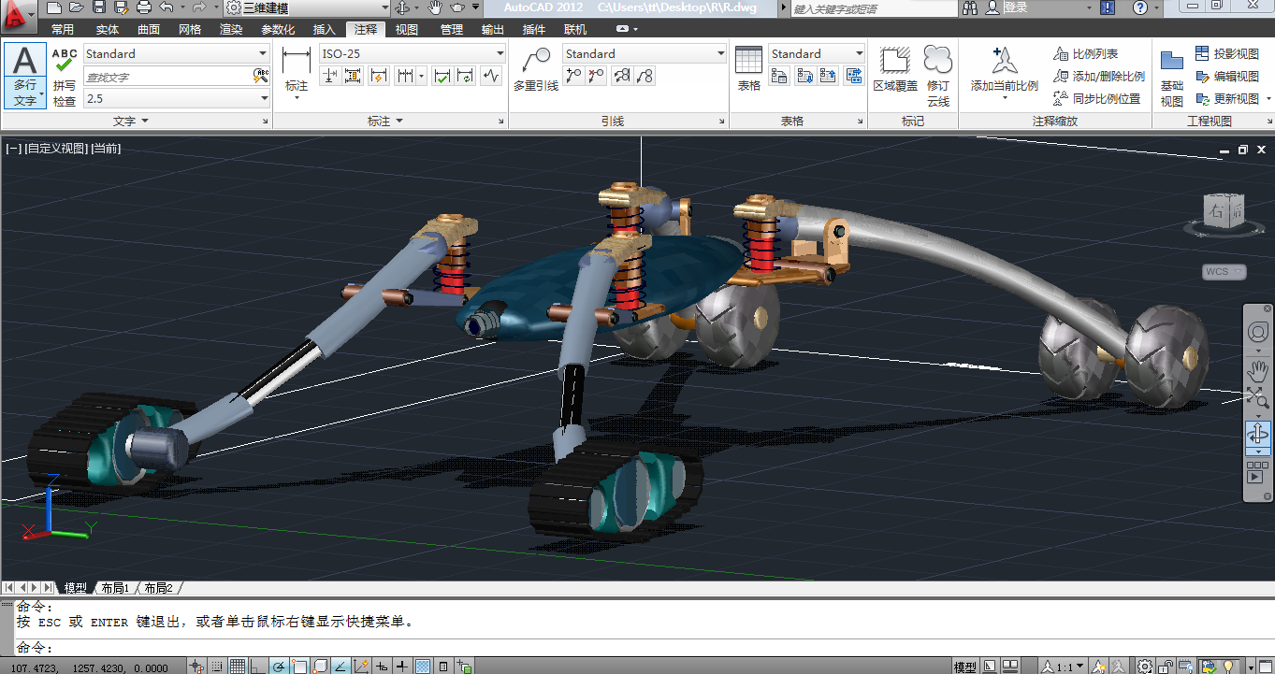Open the annotation scale 1:1 dropdown
The width and height of the screenshot is (1275, 674).
1063,666
